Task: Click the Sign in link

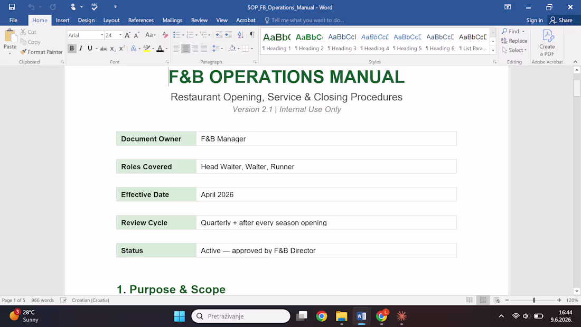Action: (x=535, y=21)
